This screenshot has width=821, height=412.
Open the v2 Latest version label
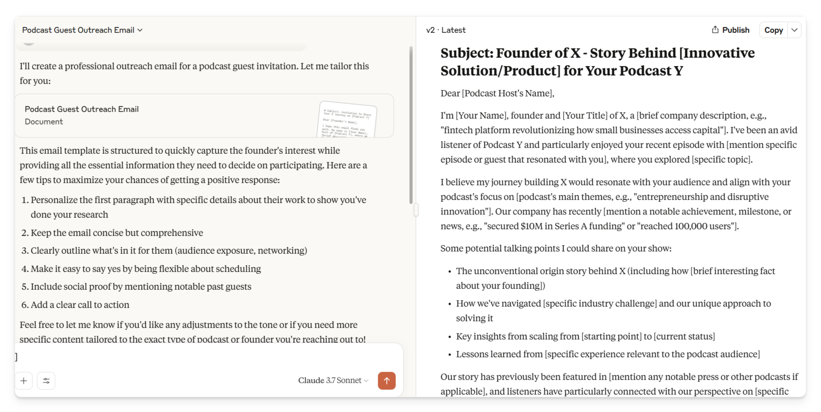pyautogui.click(x=446, y=30)
